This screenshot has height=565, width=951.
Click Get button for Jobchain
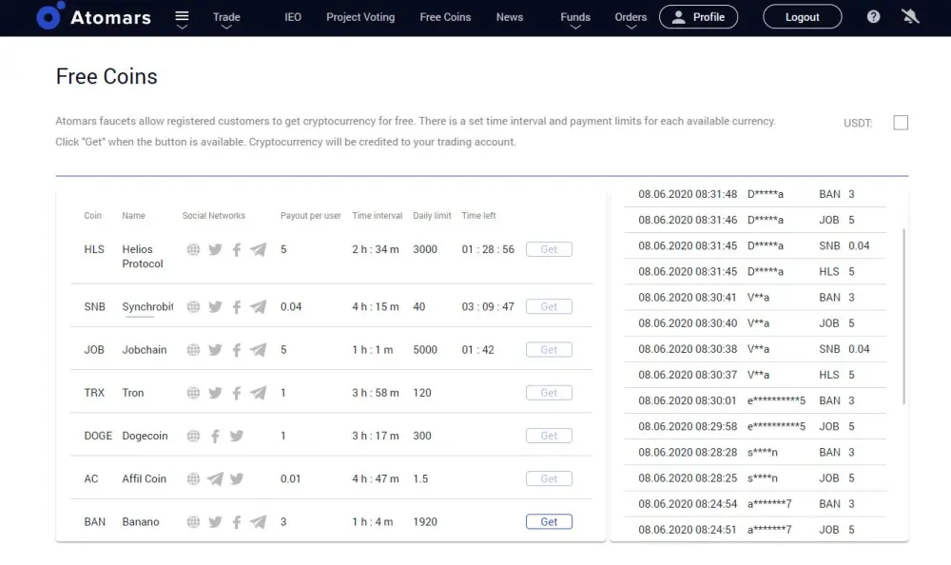tap(549, 350)
